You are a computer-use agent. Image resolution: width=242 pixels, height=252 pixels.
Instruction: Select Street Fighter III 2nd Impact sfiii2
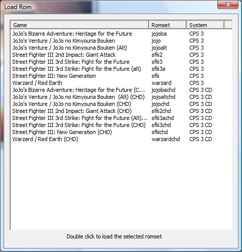pyautogui.click(x=121, y=55)
